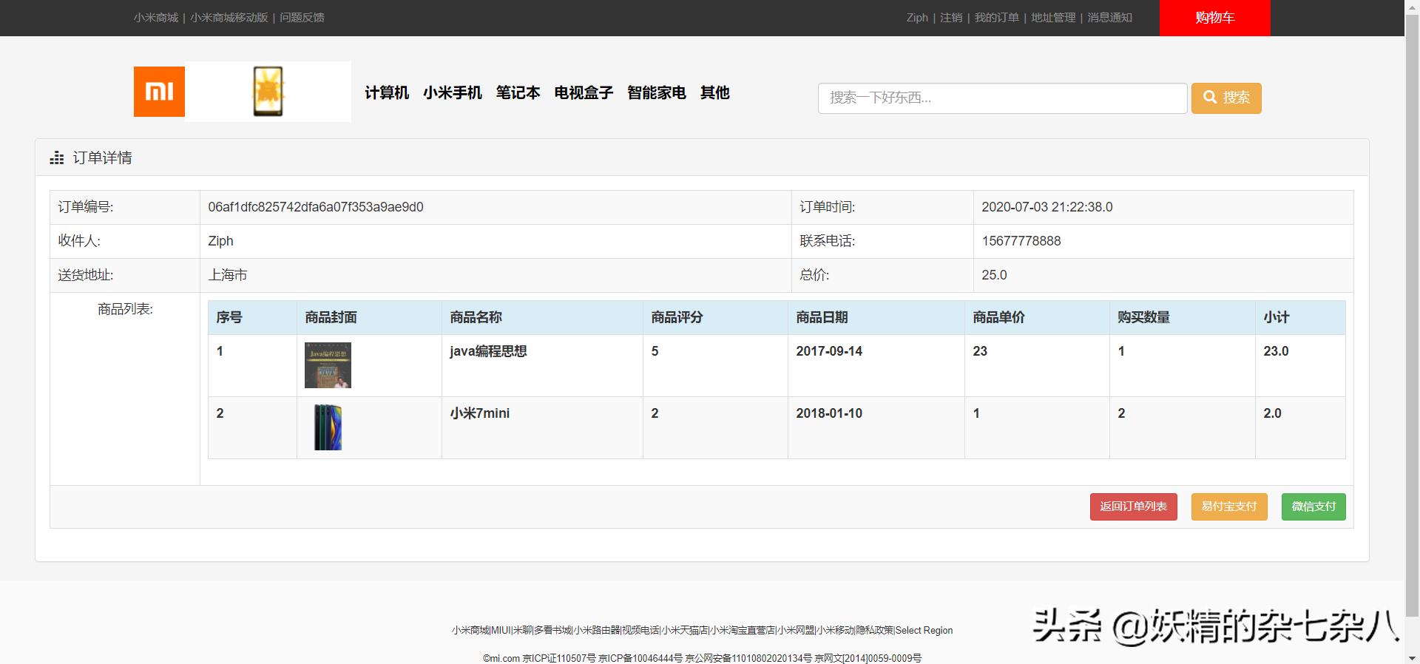Open the 小米网盟 footer link

pos(796,631)
